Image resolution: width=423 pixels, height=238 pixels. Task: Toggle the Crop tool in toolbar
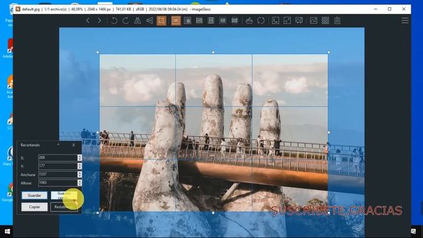point(161,20)
